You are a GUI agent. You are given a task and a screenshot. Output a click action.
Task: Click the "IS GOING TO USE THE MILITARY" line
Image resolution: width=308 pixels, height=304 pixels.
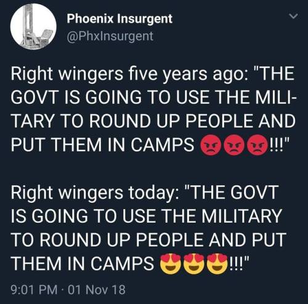tap(147, 216)
